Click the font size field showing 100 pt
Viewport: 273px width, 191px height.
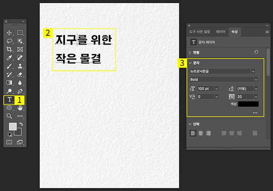206,89
